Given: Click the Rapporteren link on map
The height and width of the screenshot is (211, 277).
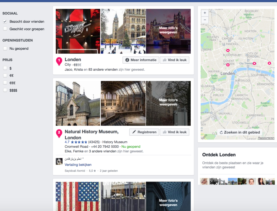Looking at the screenshot, I should point(266,138).
